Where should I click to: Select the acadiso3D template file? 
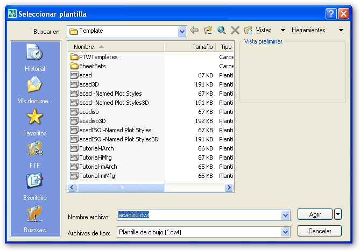coord(93,121)
